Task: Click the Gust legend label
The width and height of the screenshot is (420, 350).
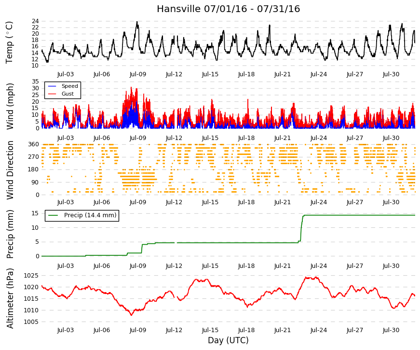Action: click(x=68, y=94)
